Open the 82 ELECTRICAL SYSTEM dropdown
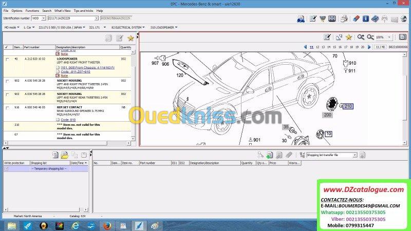 [127, 27]
